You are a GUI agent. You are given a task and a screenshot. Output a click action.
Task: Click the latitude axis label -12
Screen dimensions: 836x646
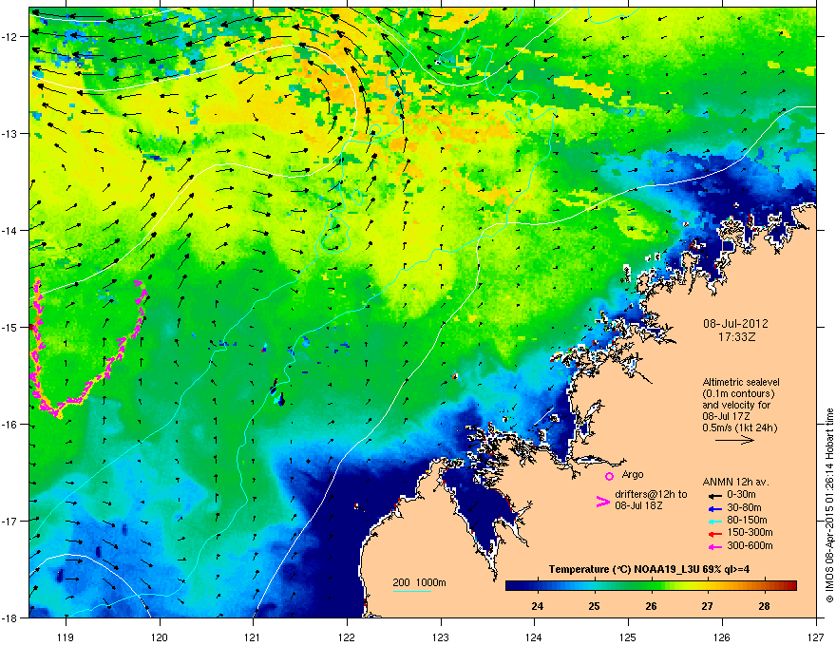(x=9, y=37)
